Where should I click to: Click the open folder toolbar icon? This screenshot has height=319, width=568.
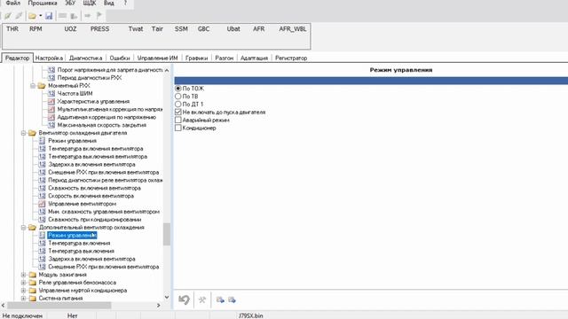(32, 16)
